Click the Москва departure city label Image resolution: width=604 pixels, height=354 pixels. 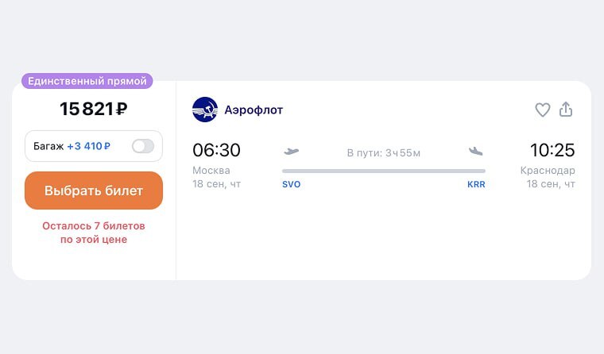[x=211, y=171]
